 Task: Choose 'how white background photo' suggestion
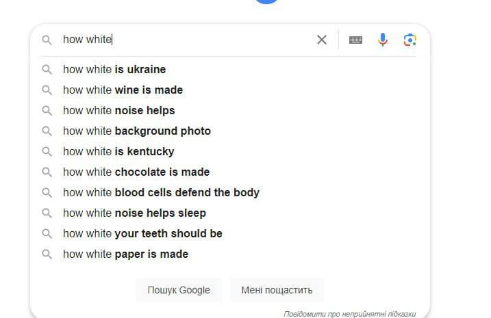[136, 131]
